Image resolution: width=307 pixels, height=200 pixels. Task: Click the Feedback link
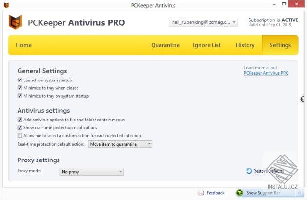coord(215,193)
